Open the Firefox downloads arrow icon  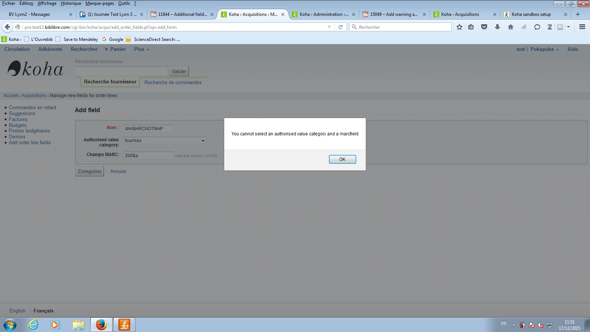tap(497, 27)
